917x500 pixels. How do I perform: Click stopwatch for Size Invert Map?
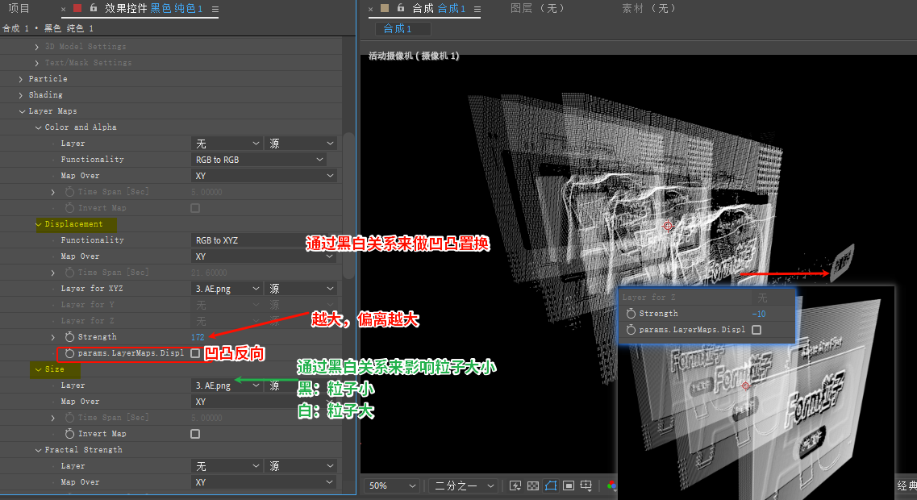[69, 434]
